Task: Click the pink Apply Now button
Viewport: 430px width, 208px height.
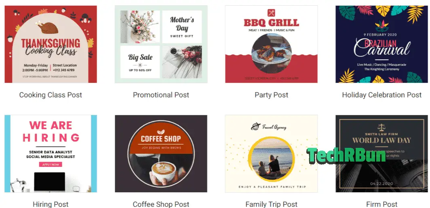Action: point(51,164)
